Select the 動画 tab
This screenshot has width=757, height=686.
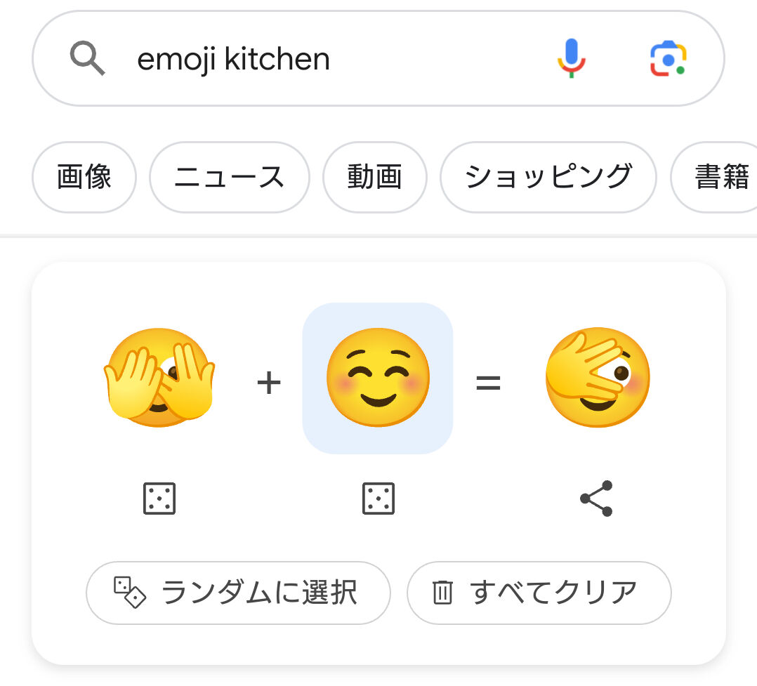tap(374, 177)
